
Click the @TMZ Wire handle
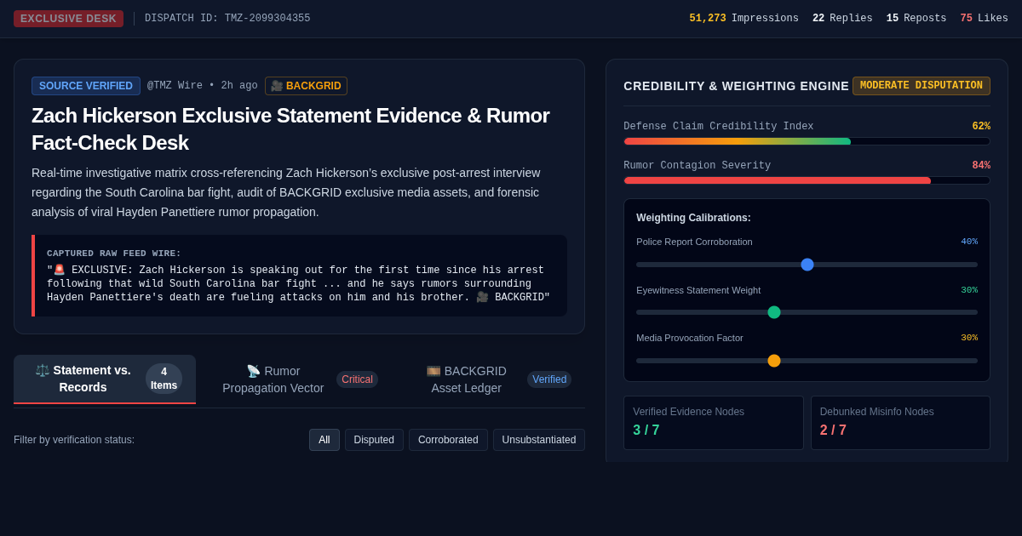click(175, 86)
